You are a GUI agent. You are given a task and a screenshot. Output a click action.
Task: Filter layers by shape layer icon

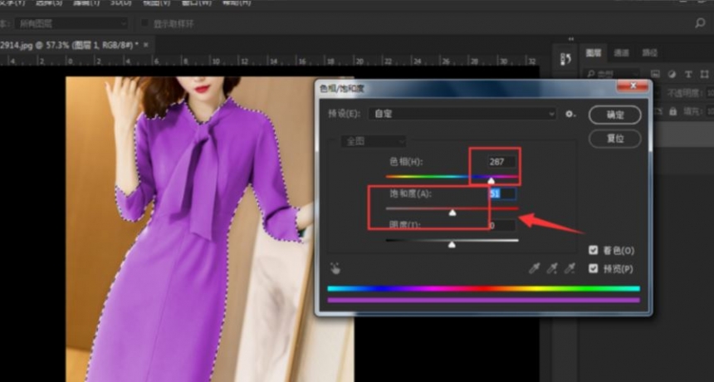click(704, 74)
